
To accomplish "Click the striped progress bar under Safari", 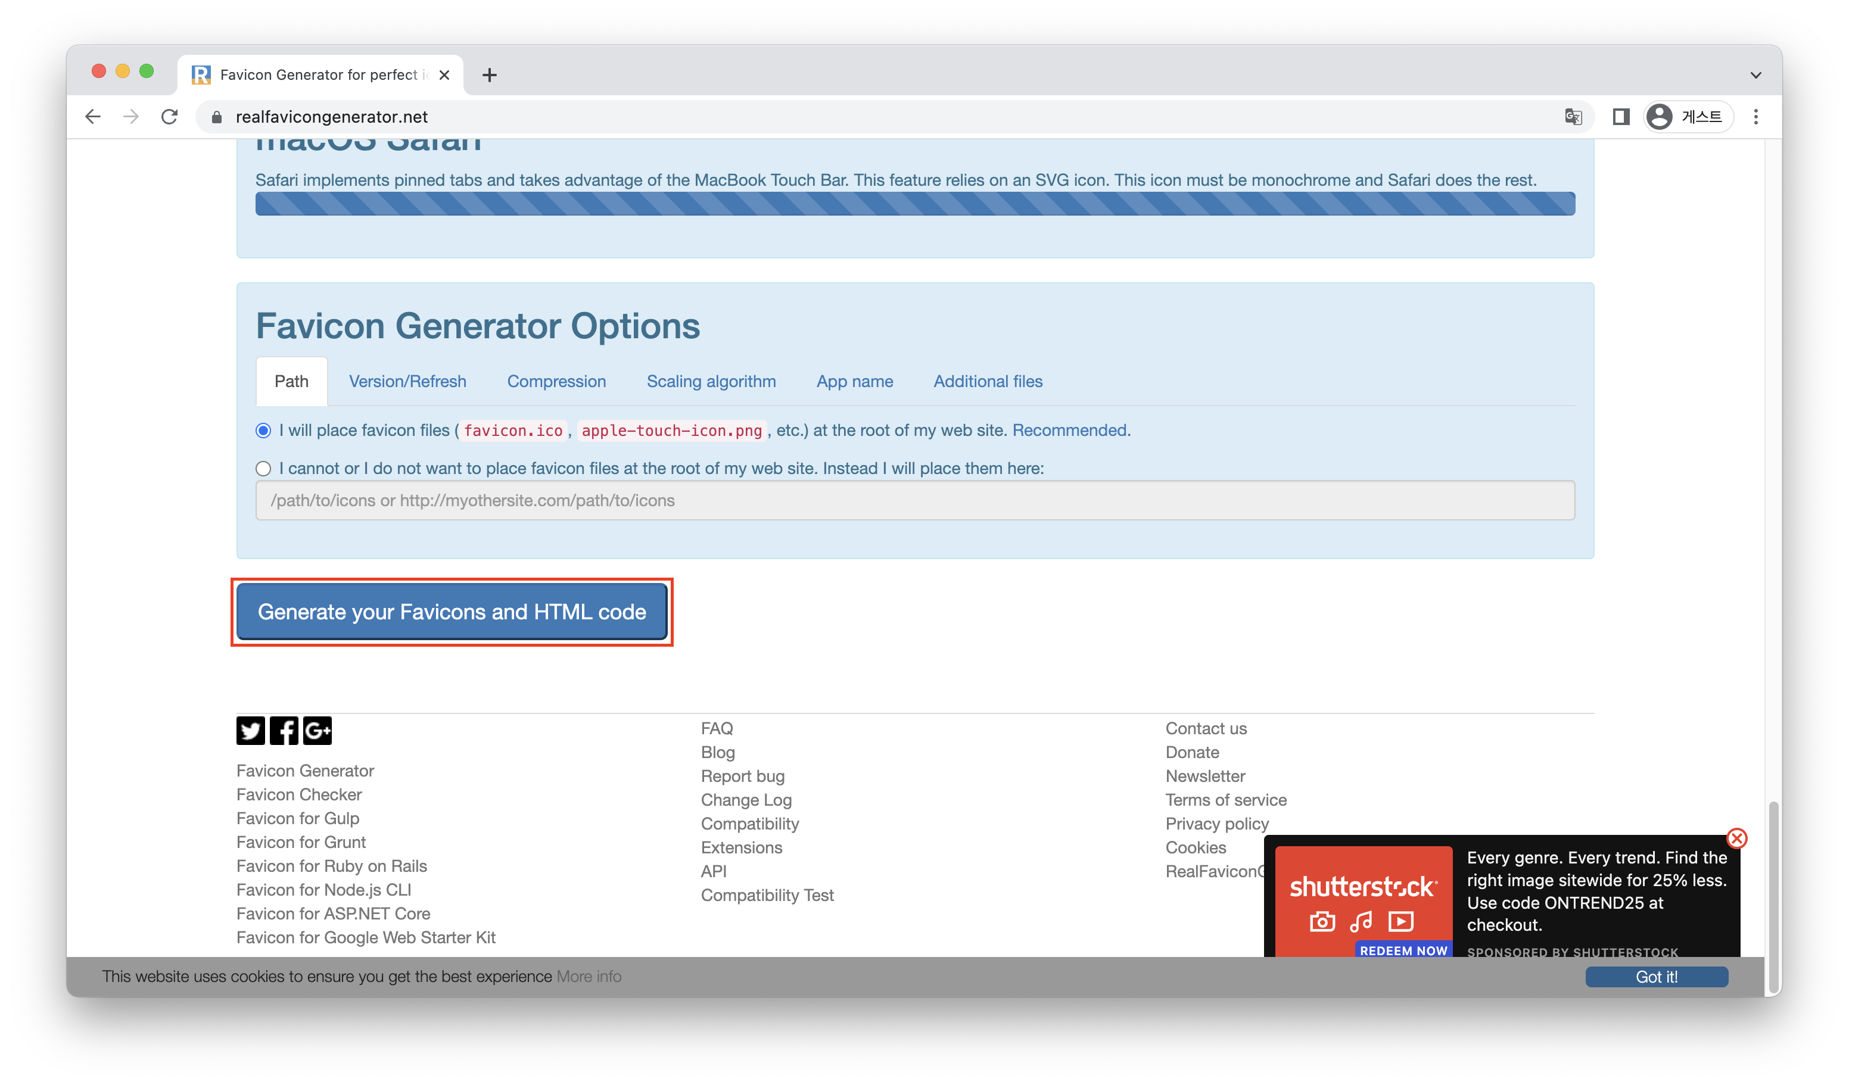I will tap(915, 203).
